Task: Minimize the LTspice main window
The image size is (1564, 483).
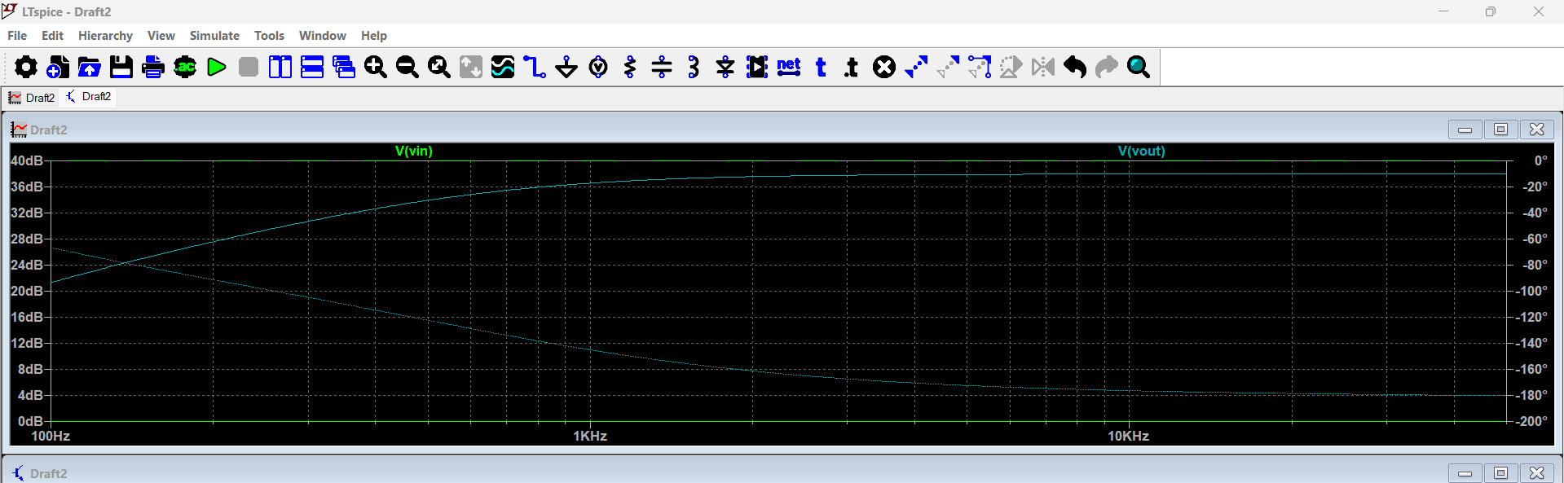Action: [1443, 11]
